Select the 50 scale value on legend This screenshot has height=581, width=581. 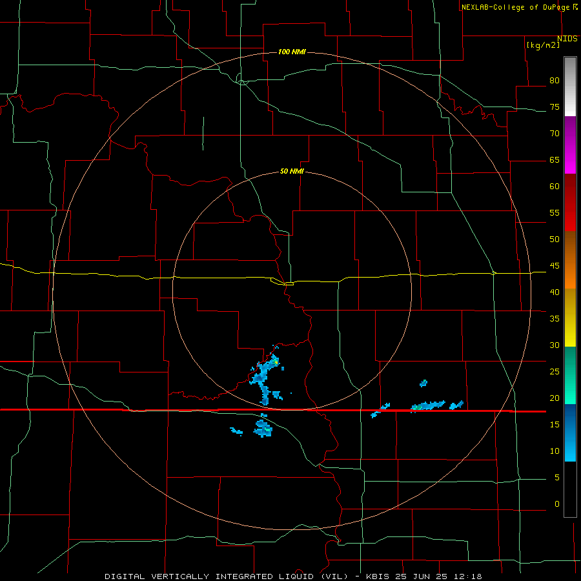point(555,239)
